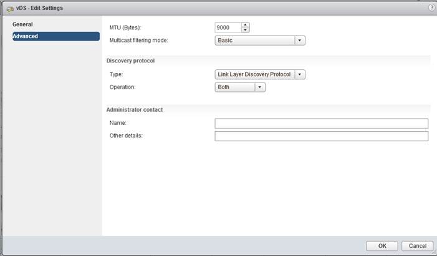Decrease MTU value with down arrow
Screen dimensions: 437x256
tap(245, 30)
